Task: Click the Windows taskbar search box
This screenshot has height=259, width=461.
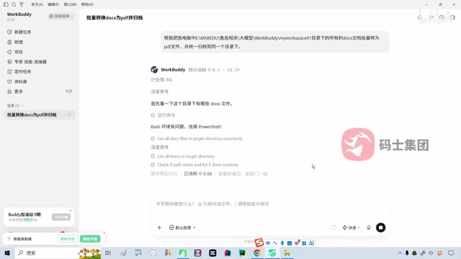Action: [x=58, y=253]
